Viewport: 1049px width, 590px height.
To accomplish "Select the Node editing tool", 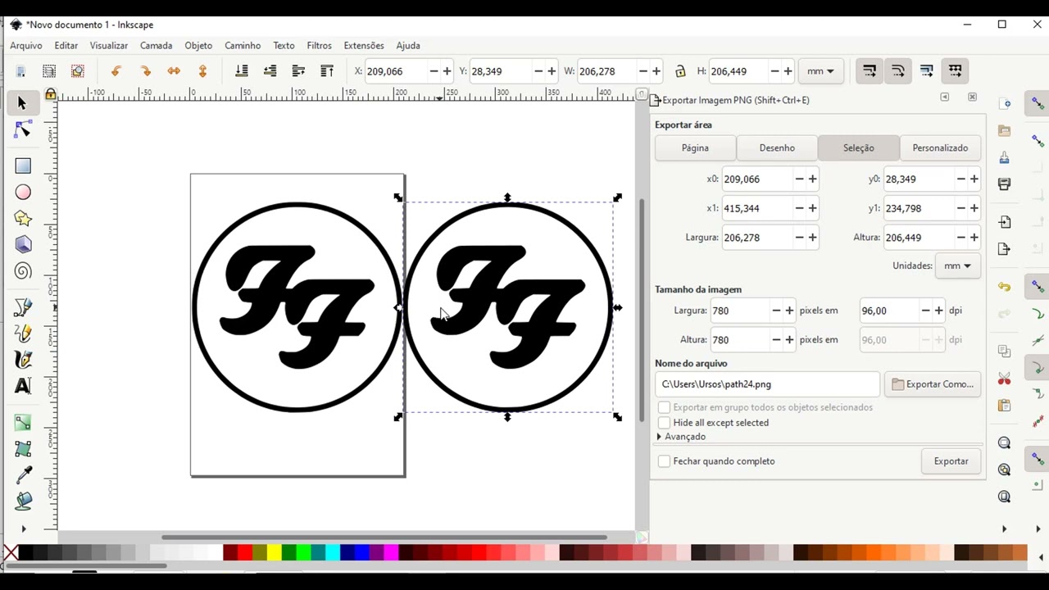I will click(x=23, y=130).
